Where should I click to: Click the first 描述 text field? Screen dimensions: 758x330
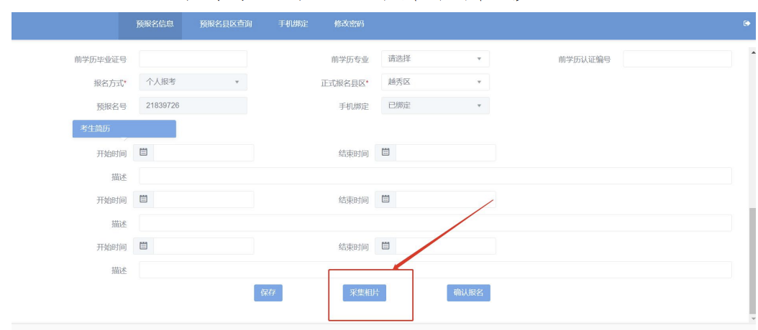435,176
